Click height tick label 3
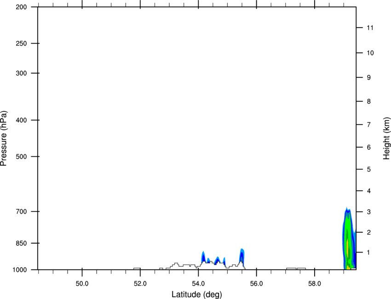This screenshot has width=391, height=299. pyautogui.click(x=368, y=212)
